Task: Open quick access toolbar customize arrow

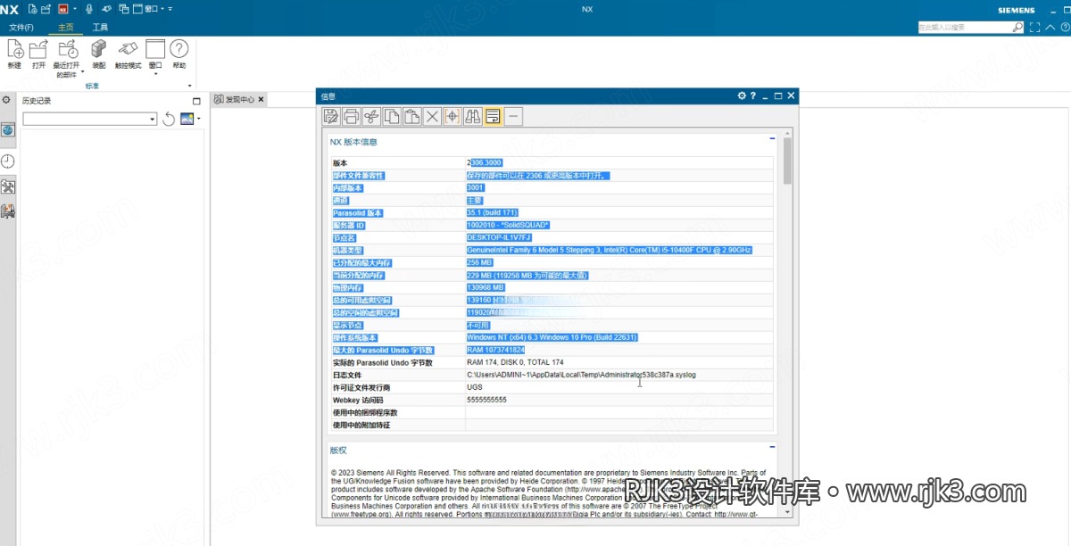Action: [170, 9]
